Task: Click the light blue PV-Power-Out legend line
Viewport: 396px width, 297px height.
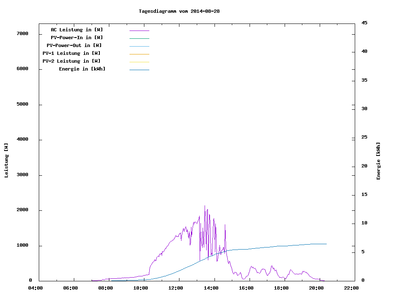Action: click(139, 46)
